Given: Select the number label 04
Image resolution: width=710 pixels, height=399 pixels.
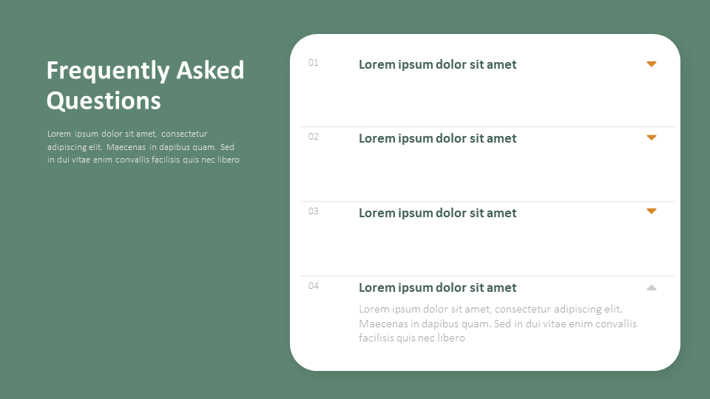Looking at the screenshot, I should 314,286.
